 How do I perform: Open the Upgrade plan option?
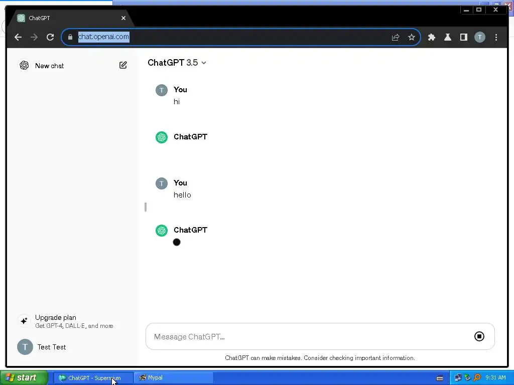coord(72,321)
